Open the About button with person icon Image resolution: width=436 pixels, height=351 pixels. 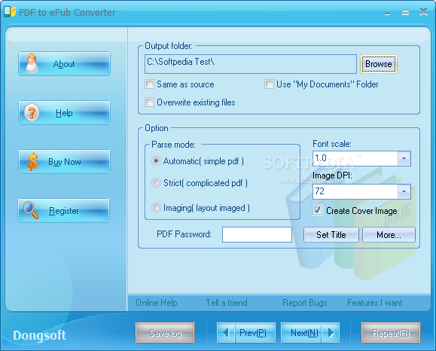(x=64, y=64)
